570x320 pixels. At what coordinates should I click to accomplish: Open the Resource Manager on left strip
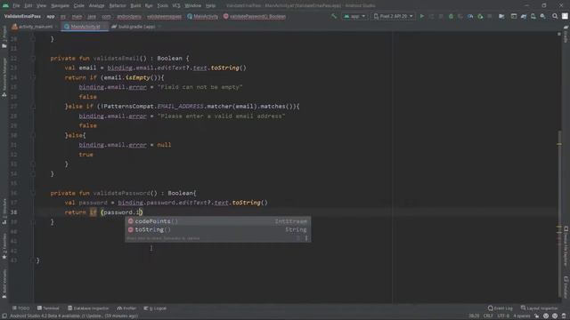(x=4, y=77)
